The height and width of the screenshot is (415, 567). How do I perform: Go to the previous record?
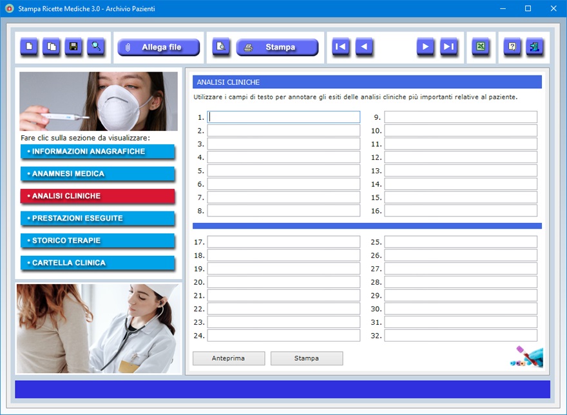click(364, 46)
